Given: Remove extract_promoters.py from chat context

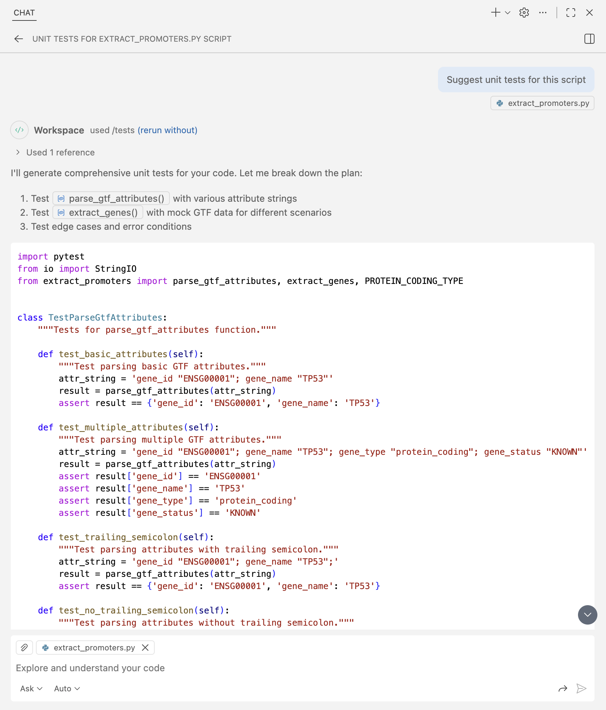Looking at the screenshot, I should (145, 648).
